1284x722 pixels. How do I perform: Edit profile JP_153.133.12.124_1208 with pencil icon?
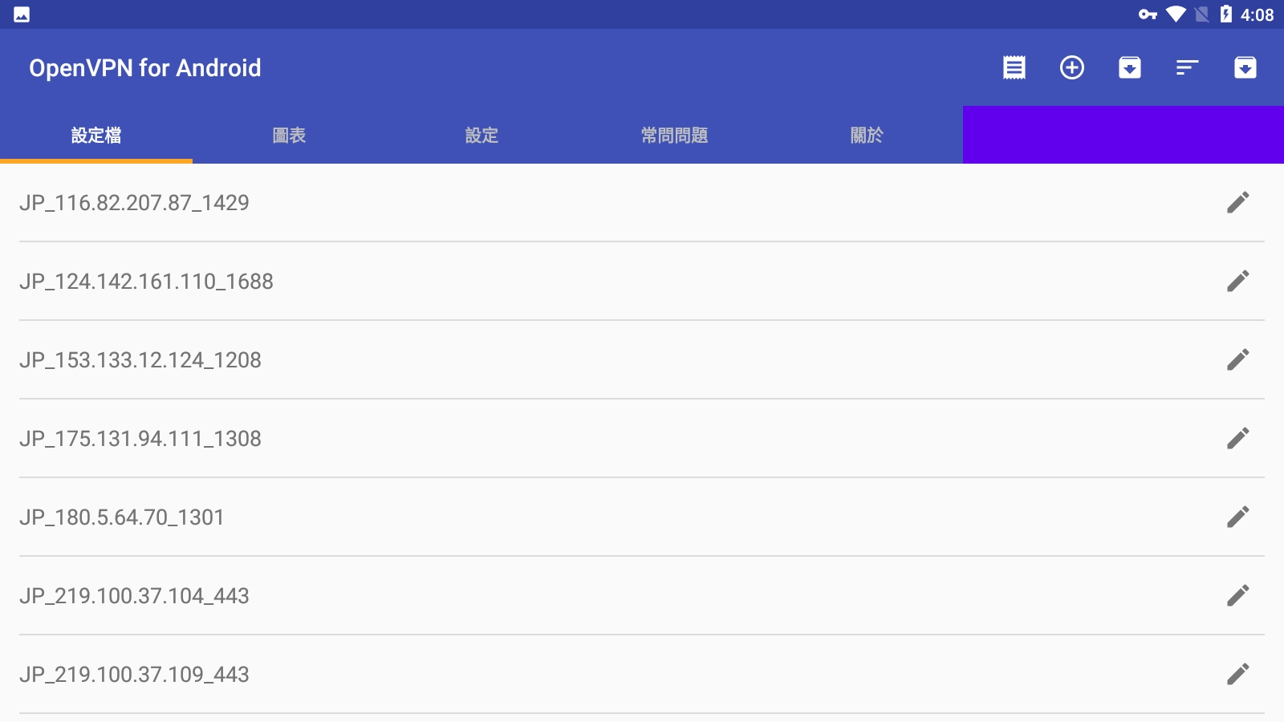[x=1238, y=359]
